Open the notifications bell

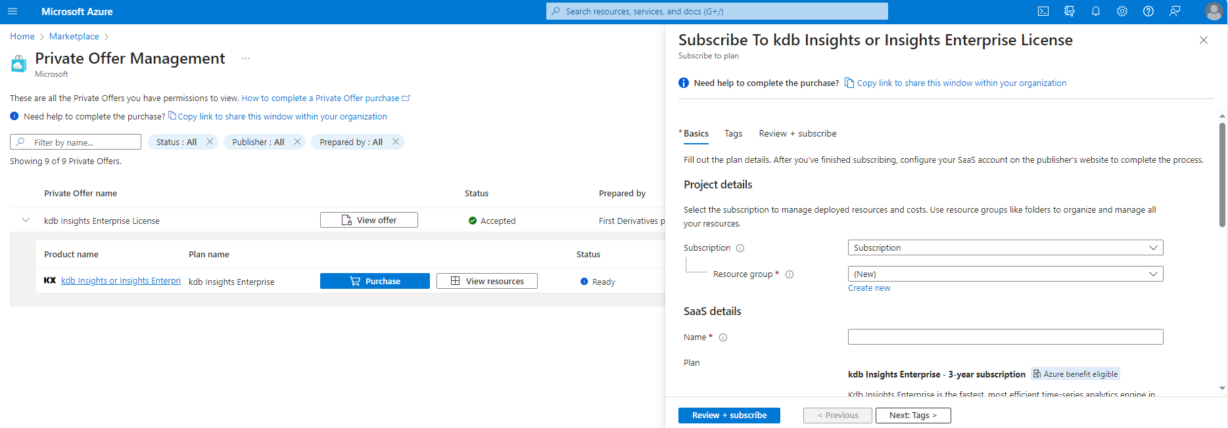coord(1096,11)
